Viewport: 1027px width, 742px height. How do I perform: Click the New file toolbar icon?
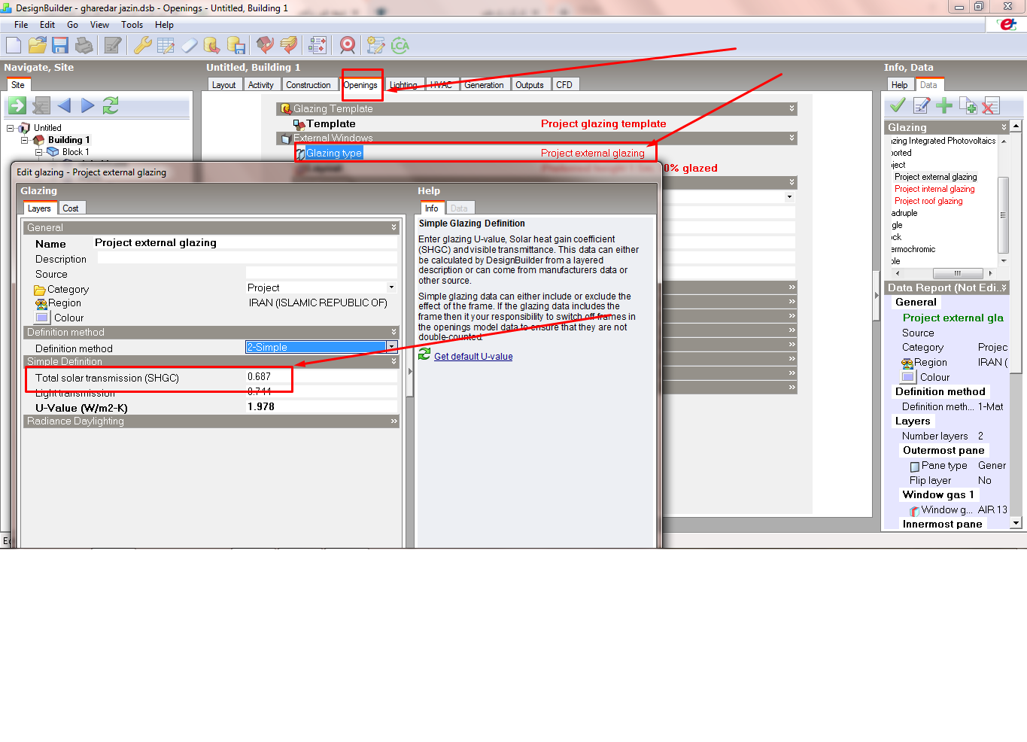pyautogui.click(x=14, y=45)
